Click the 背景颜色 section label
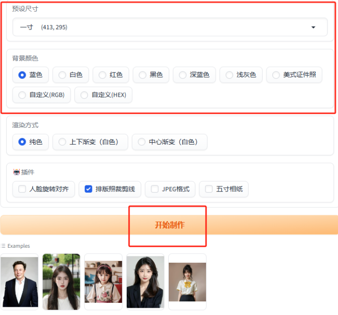Image resolution: width=338 pixels, height=315 pixels. click(25, 58)
